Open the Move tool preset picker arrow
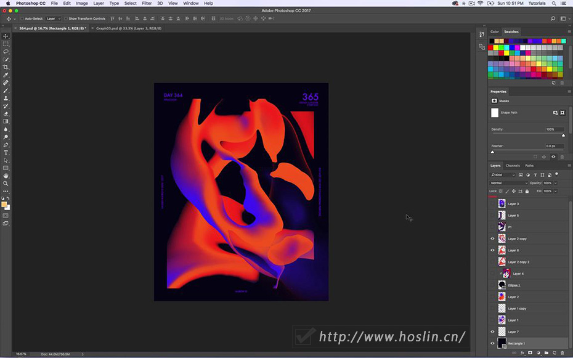Screen dimensions: 573x358 coord(15,19)
